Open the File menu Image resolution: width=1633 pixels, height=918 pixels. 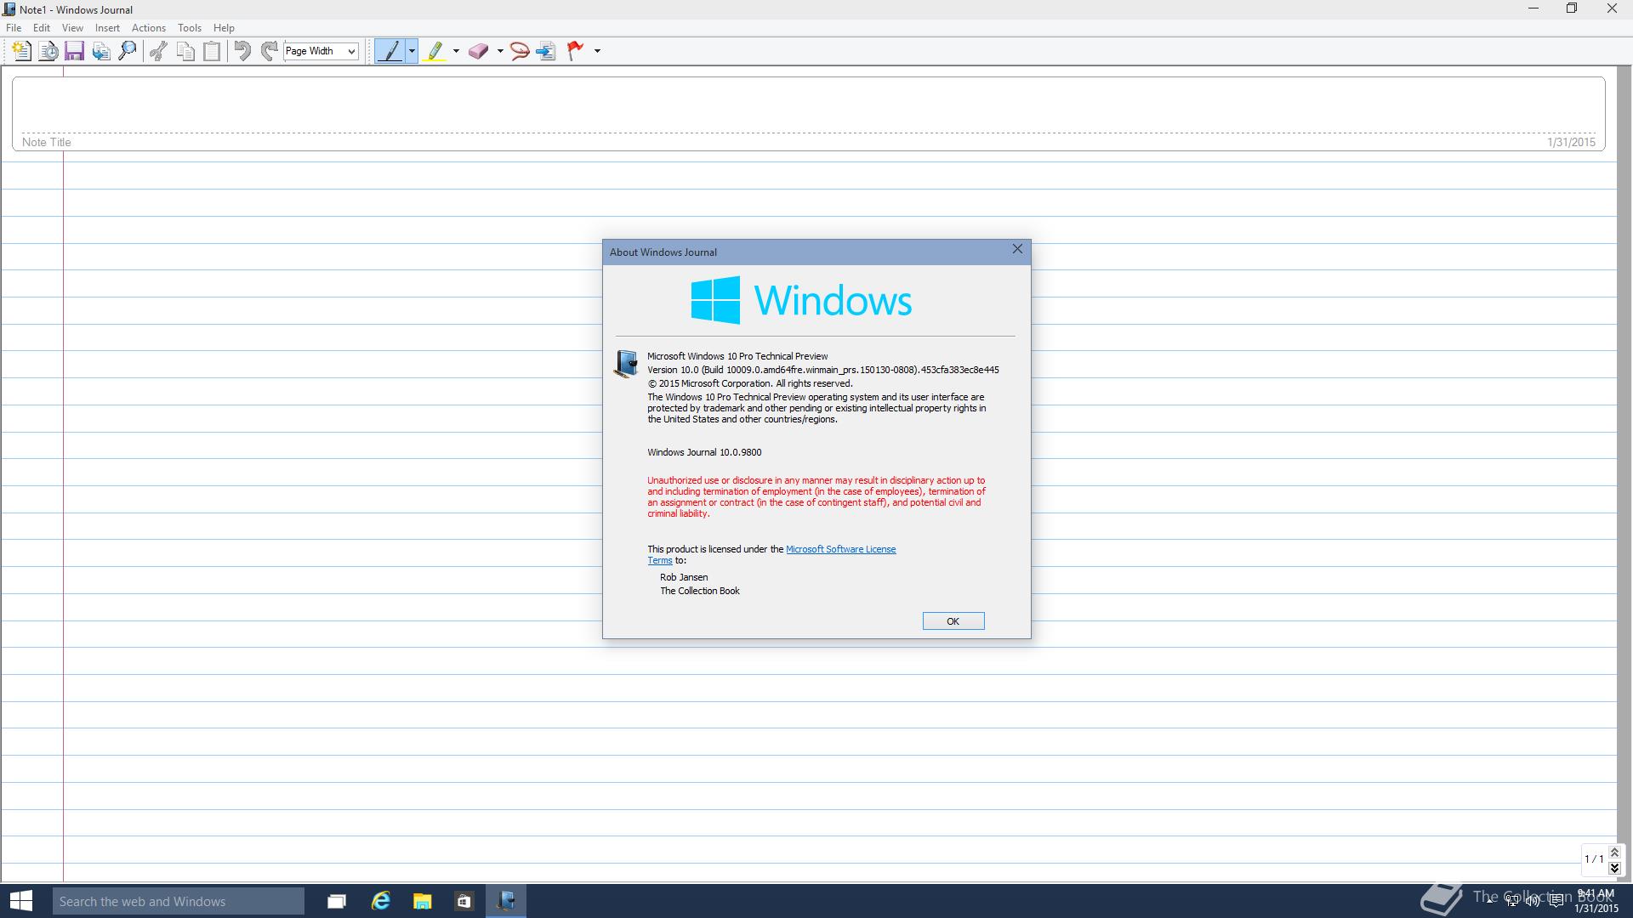click(x=14, y=28)
